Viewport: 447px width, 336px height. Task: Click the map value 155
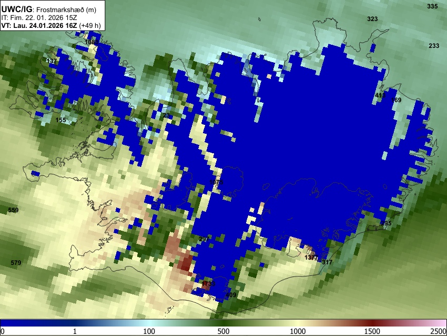pyautogui.click(x=60, y=120)
